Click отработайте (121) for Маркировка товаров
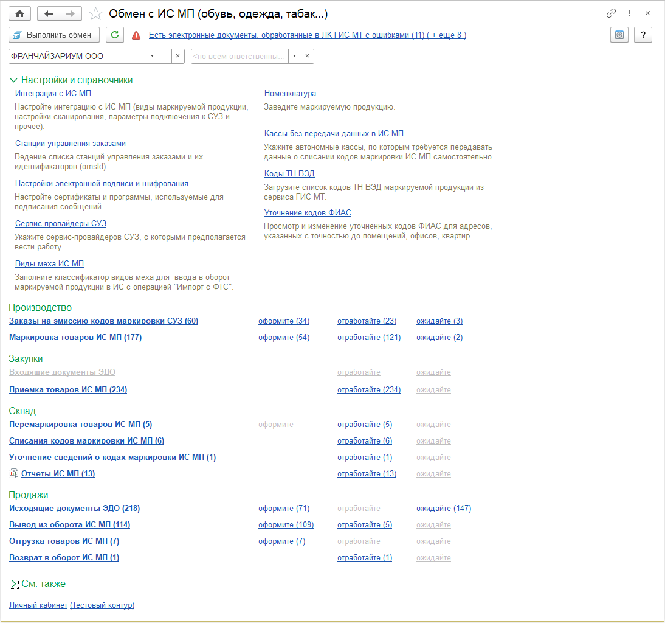The width and height of the screenshot is (665, 623). tap(369, 338)
